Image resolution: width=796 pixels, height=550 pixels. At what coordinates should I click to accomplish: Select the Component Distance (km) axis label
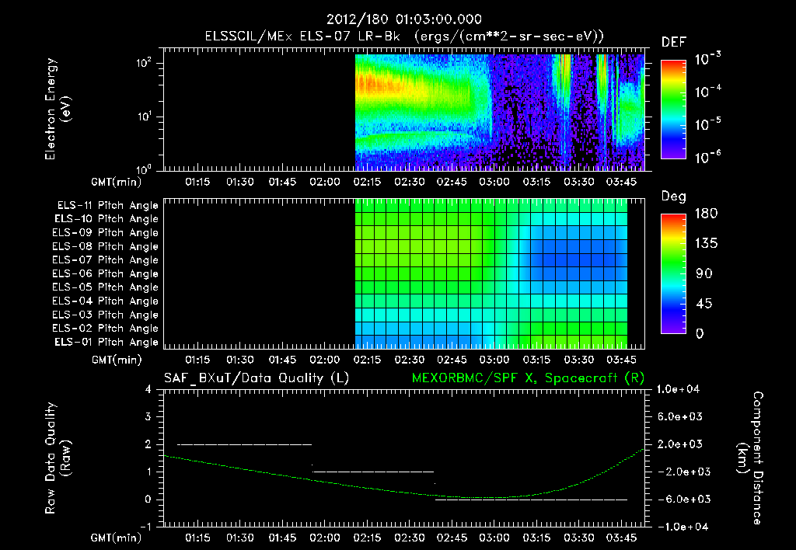point(750,458)
